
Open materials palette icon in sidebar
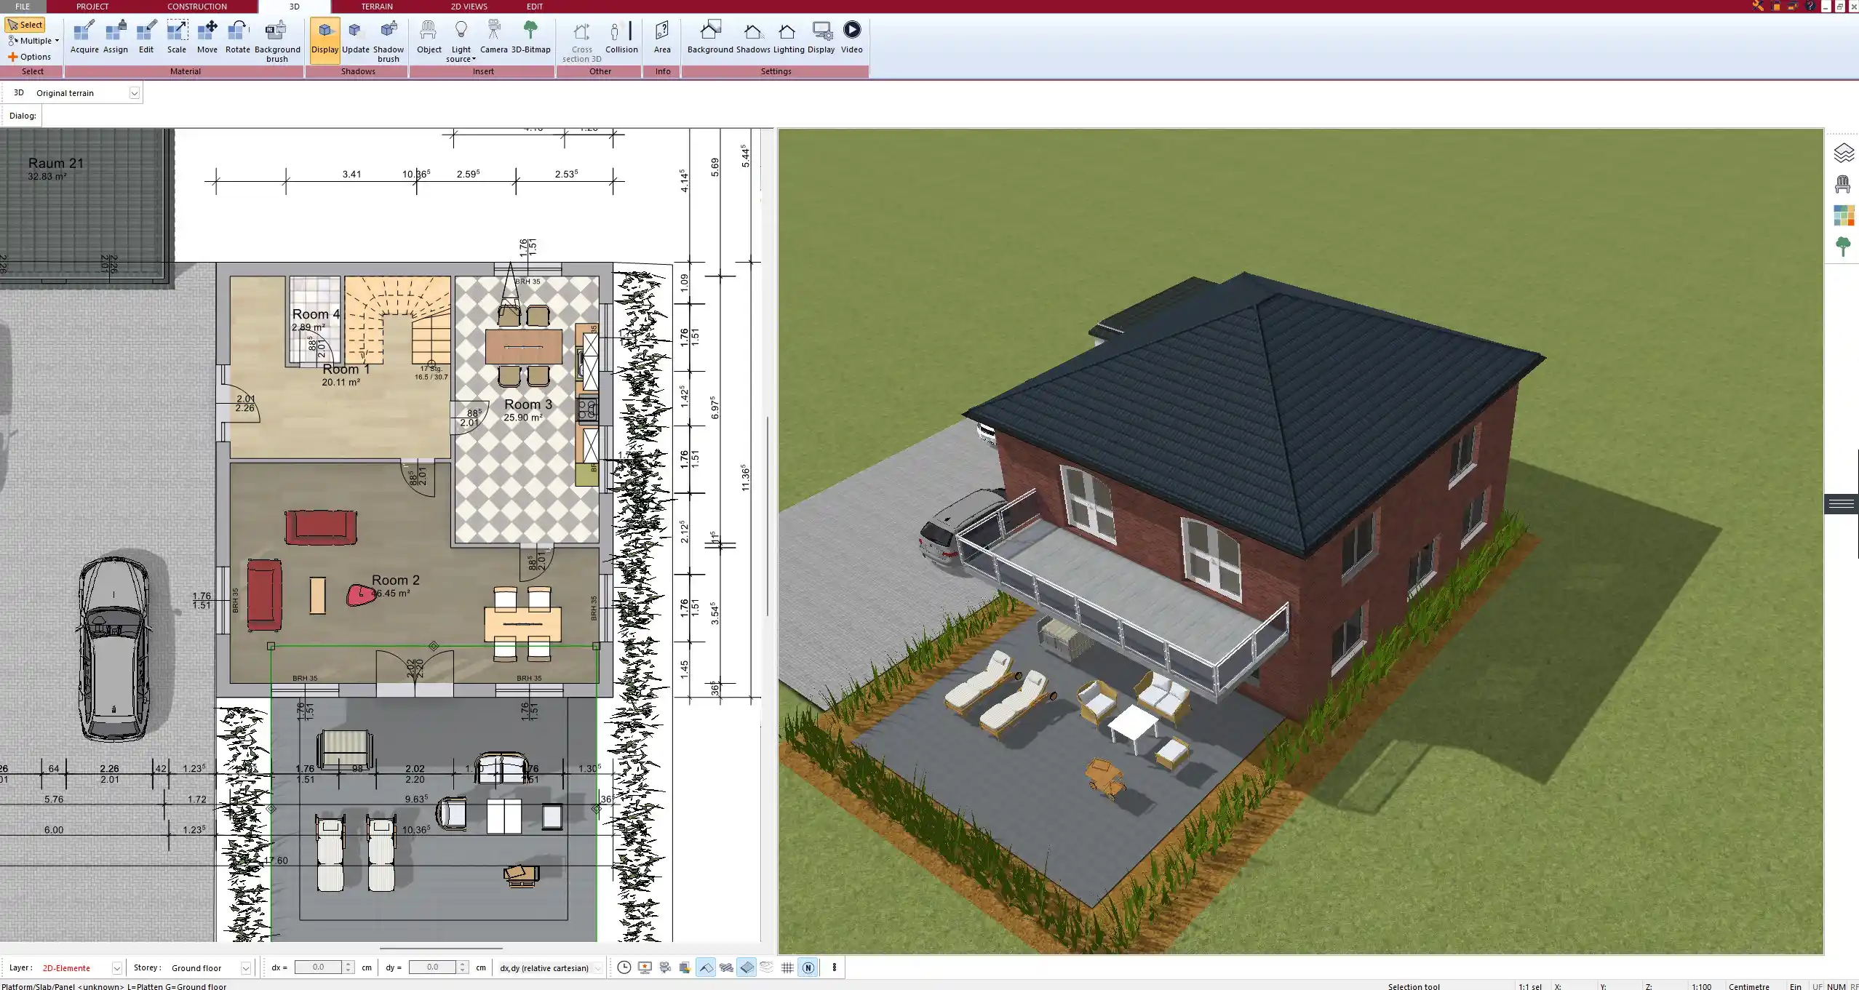1843,215
